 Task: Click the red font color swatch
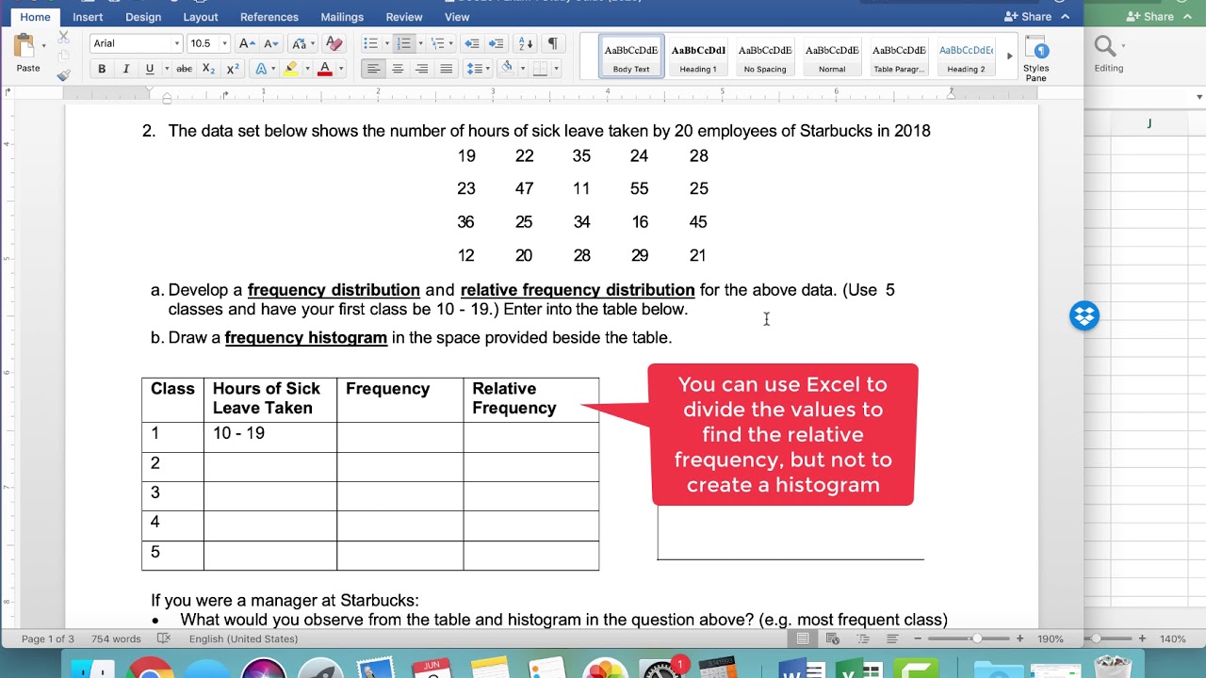[x=325, y=69]
